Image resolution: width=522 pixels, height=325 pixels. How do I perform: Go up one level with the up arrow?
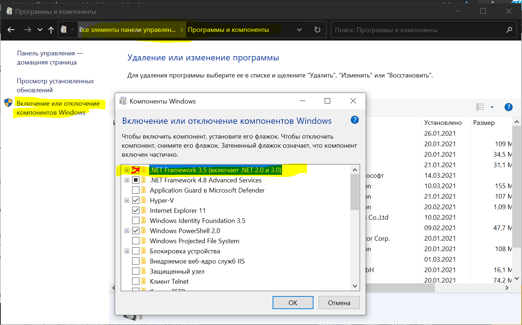(x=51, y=30)
